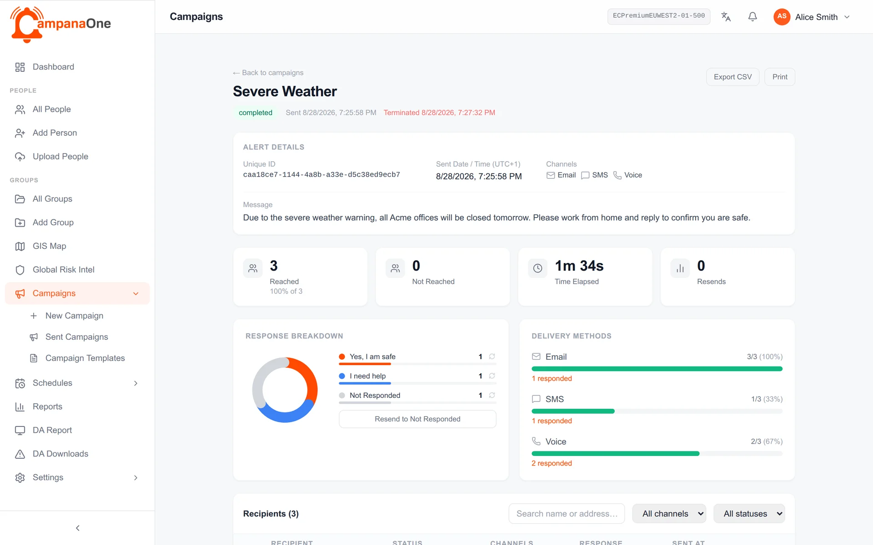The image size is (873, 545).
Task: Click the Print button
Action: click(779, 77)
